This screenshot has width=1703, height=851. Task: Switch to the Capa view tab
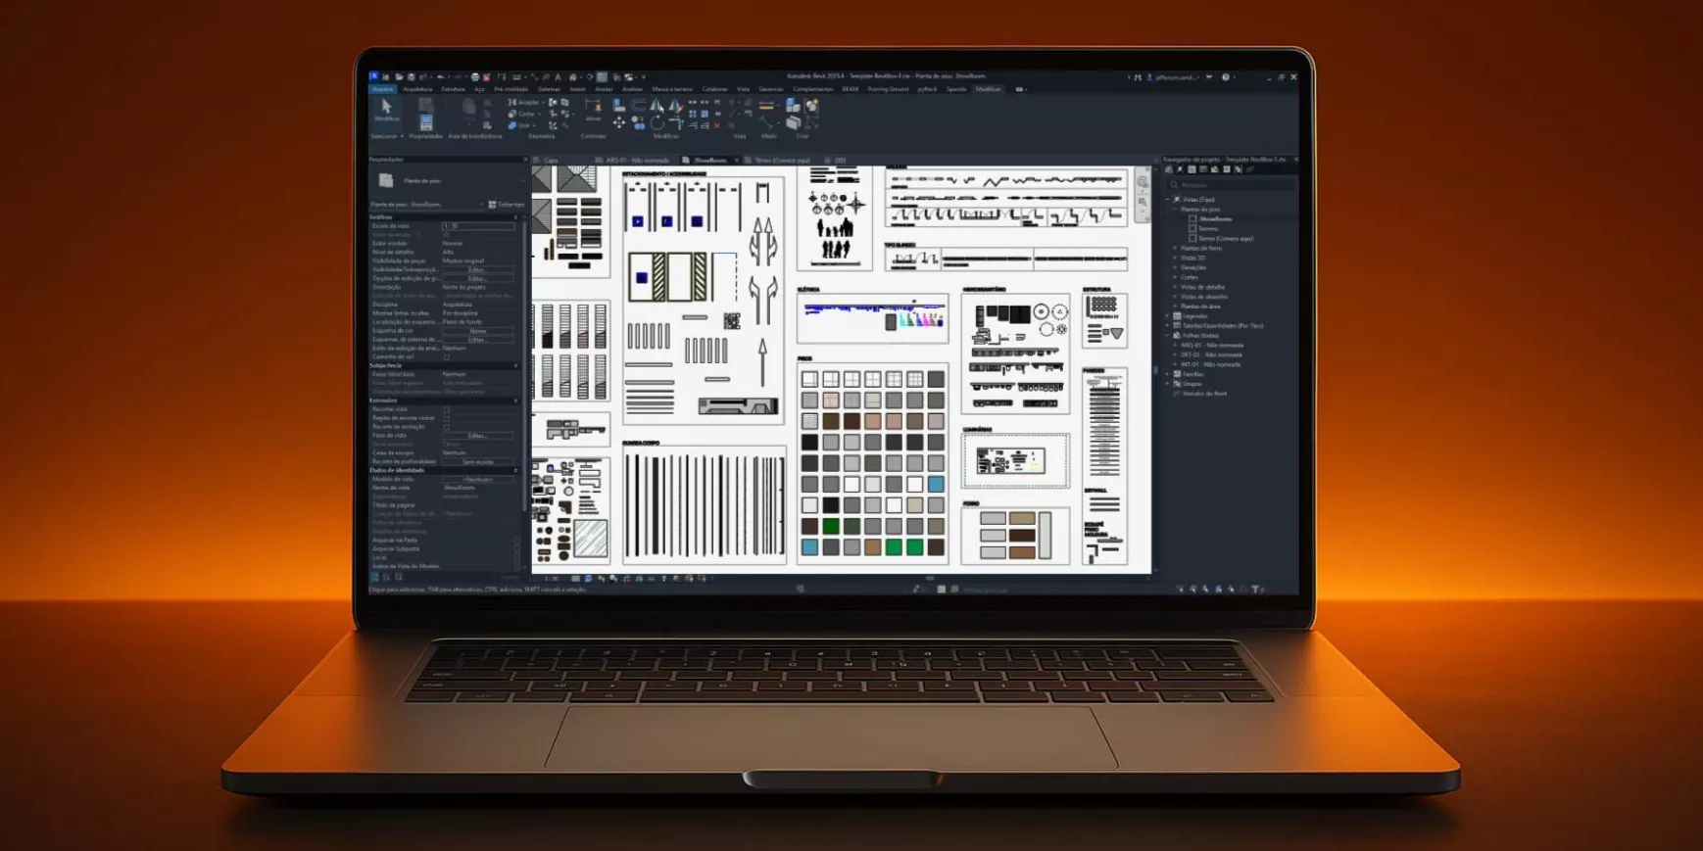(x=551, y=161)
